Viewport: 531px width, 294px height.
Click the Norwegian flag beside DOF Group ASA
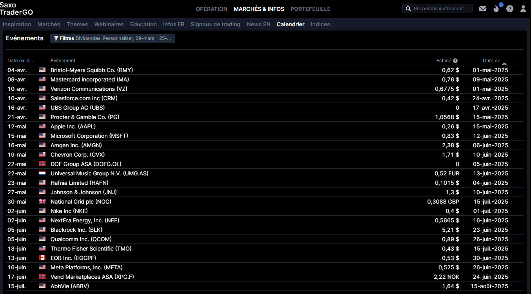coord(42,164)
